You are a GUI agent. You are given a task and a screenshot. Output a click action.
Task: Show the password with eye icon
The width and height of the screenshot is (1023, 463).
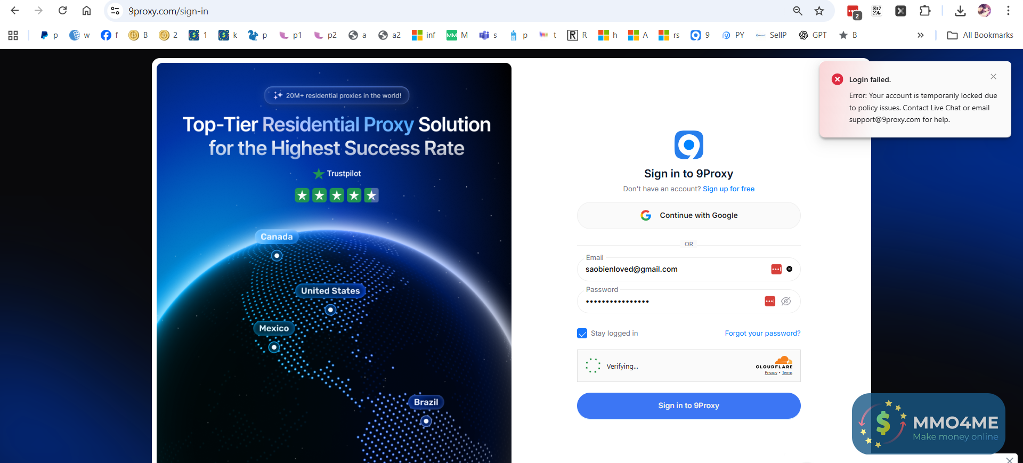786,302
